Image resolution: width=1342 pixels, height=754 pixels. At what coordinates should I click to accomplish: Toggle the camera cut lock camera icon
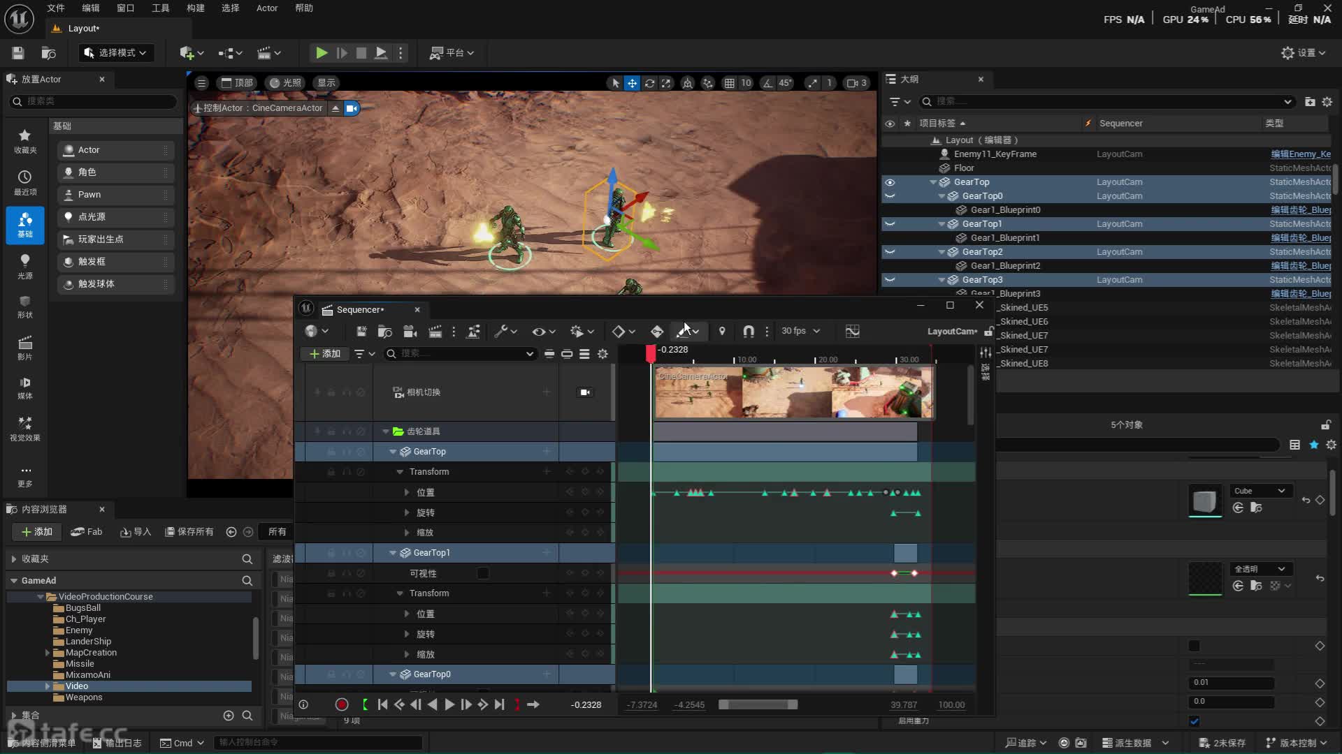pyautogui.click(x=585, y=392)
